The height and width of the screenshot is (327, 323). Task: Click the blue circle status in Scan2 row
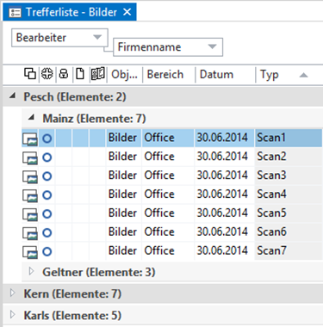coord(47,157)
